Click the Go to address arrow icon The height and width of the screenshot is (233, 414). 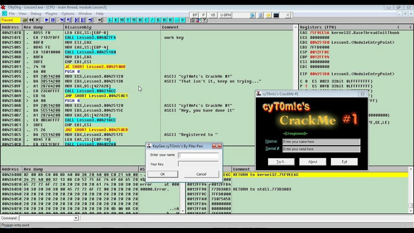coord(100,20)
